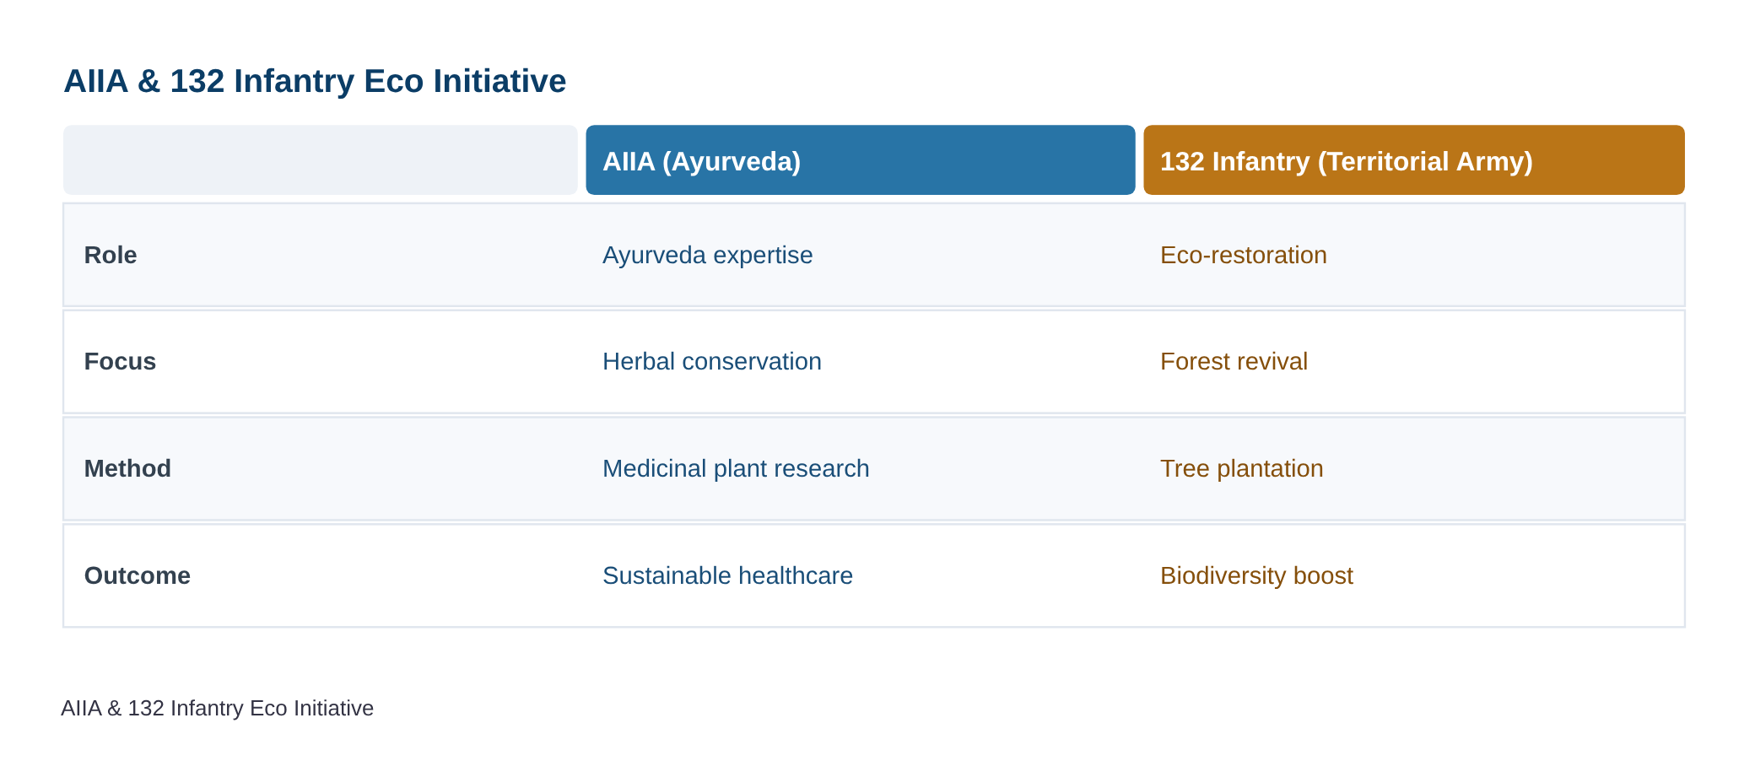This screenshot has width=1755, height=761.
Task: Click the Outcome row label
Action: coord(138,575)
